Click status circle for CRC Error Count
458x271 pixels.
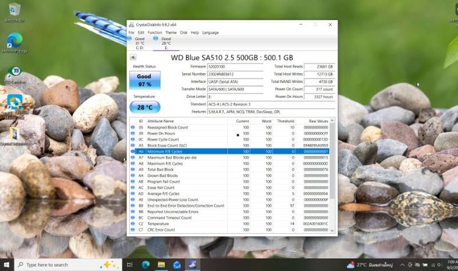[133, 230]
